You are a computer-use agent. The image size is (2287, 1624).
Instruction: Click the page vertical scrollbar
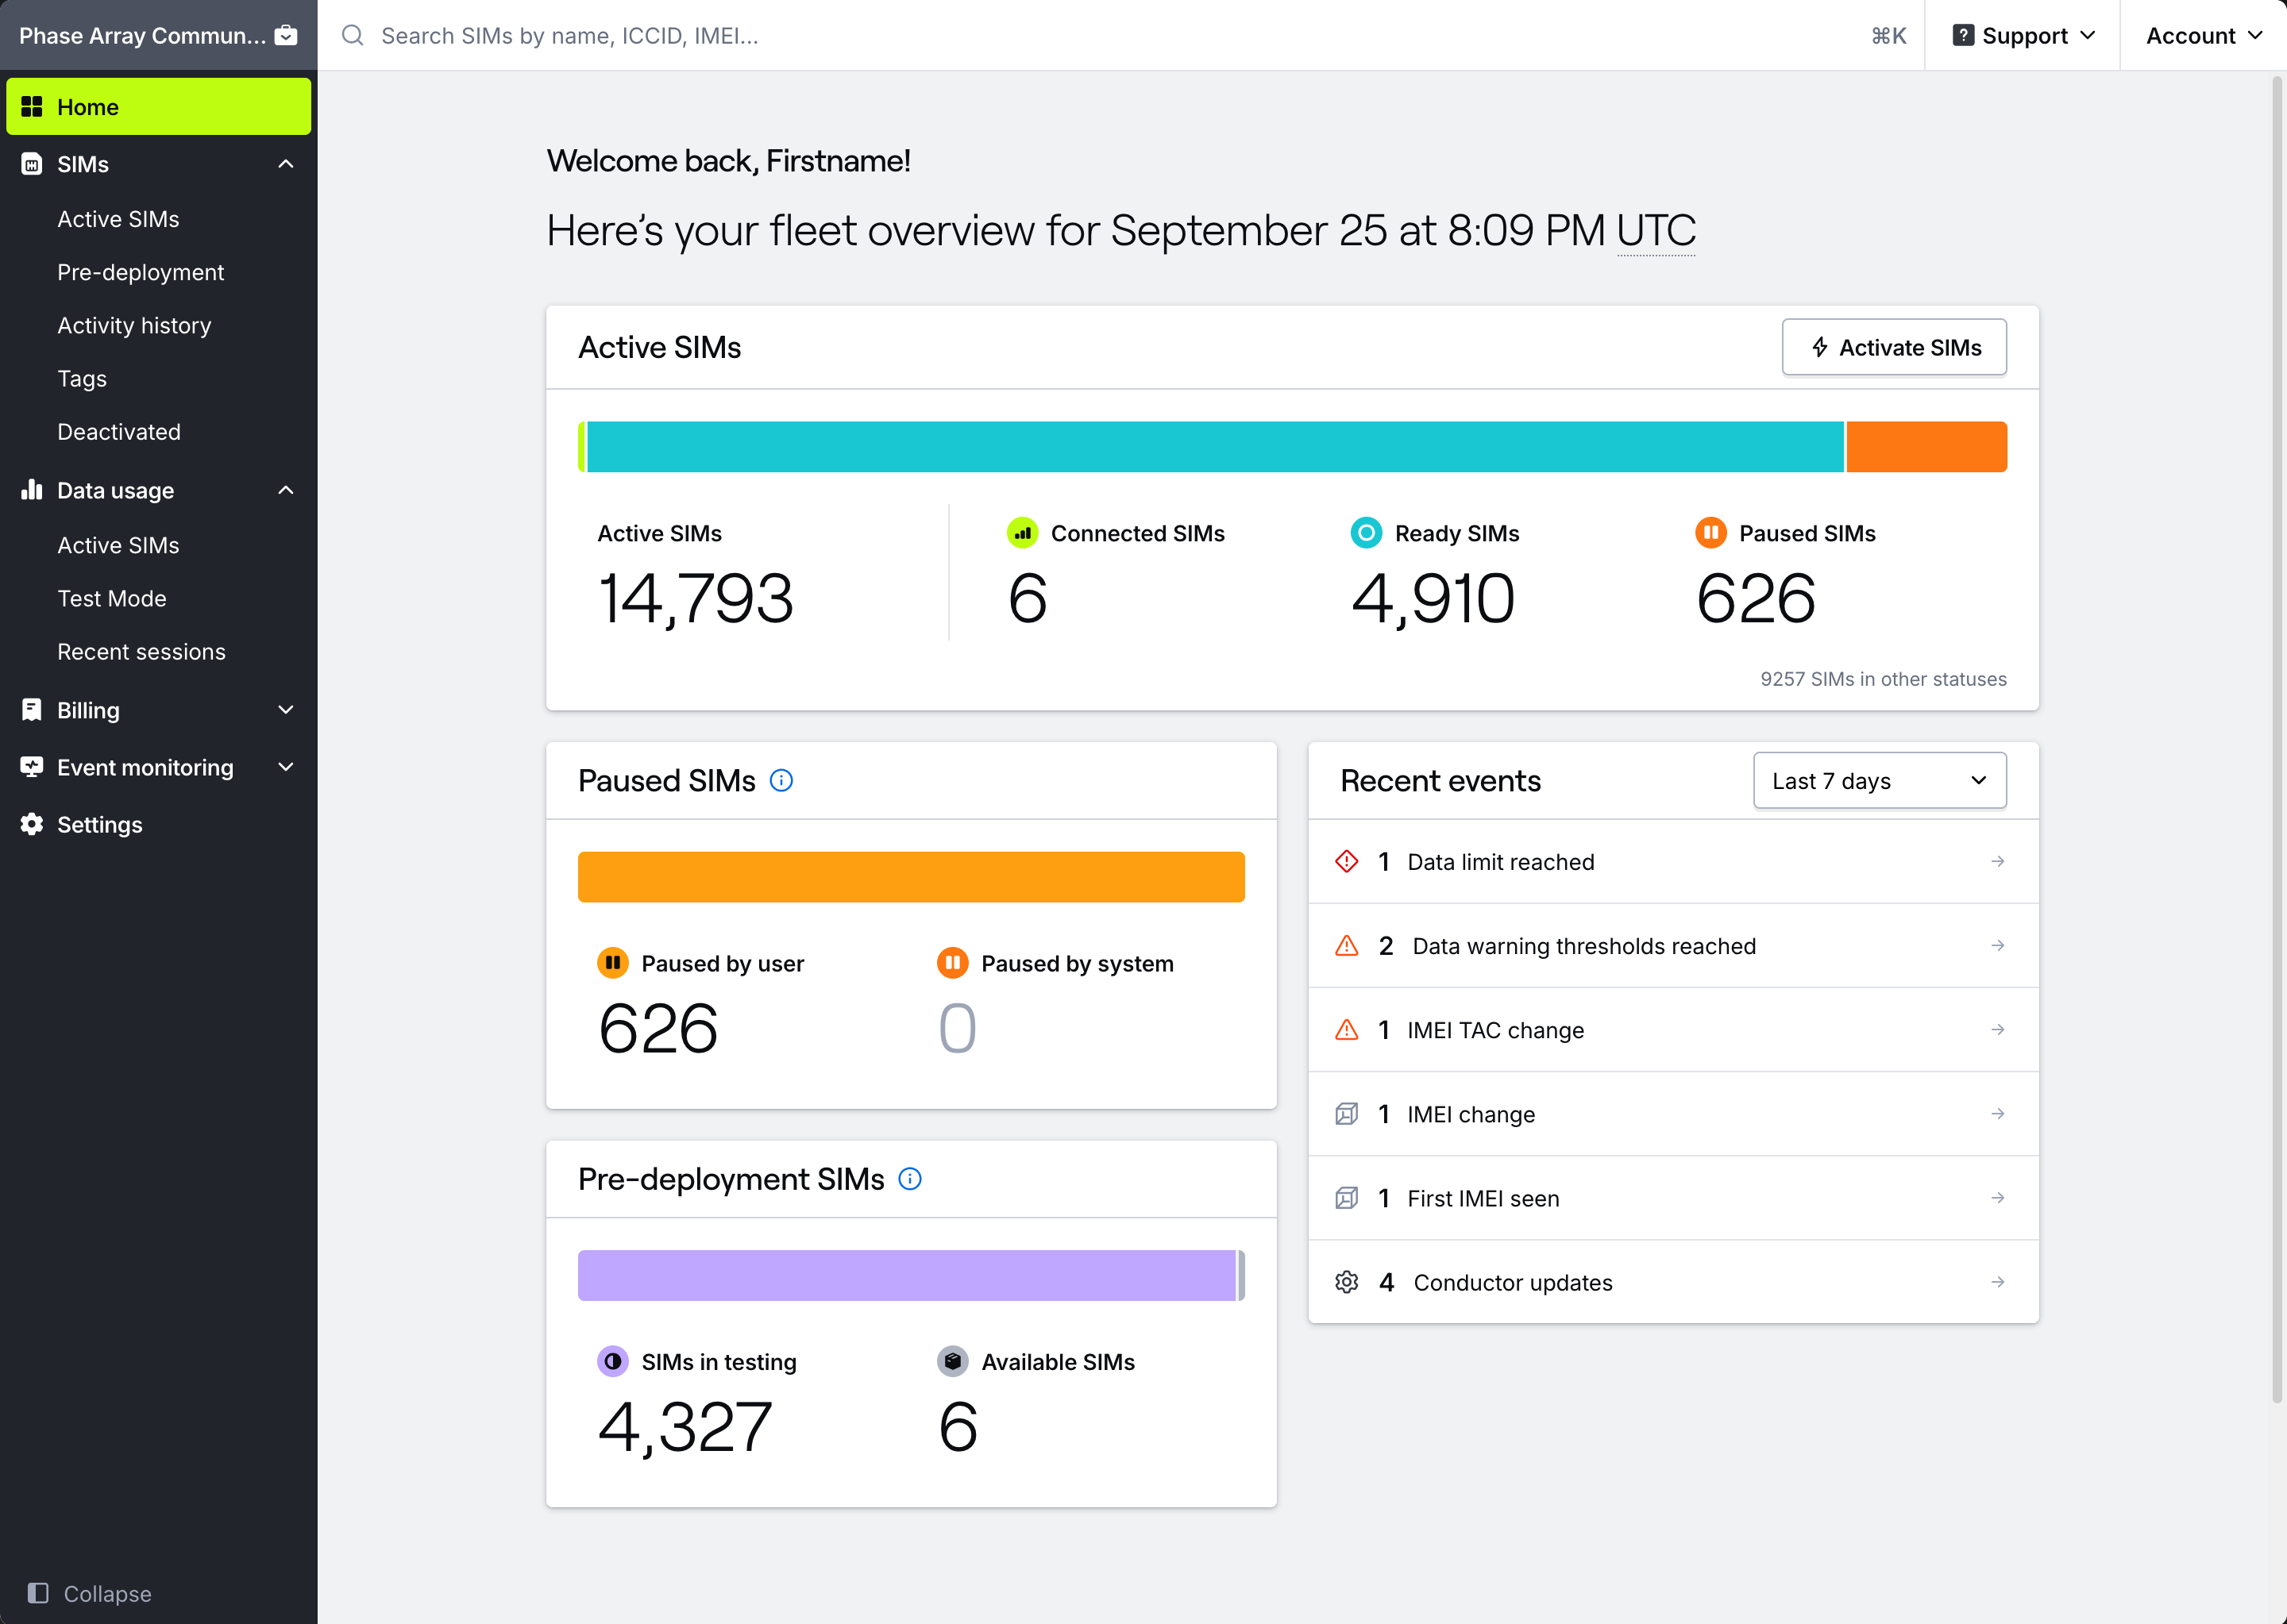tap(2277, 740)
